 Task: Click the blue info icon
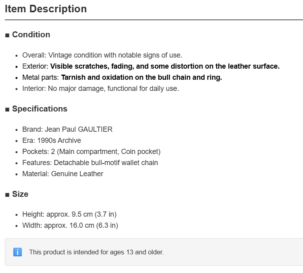17,252
